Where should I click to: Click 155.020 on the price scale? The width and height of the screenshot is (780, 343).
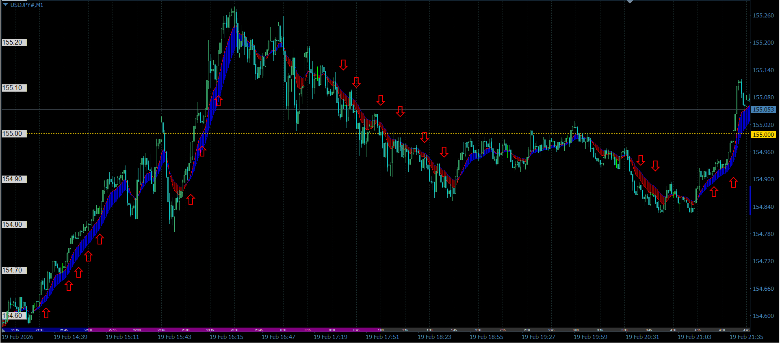pyautogui.click(x=763, y=125)
